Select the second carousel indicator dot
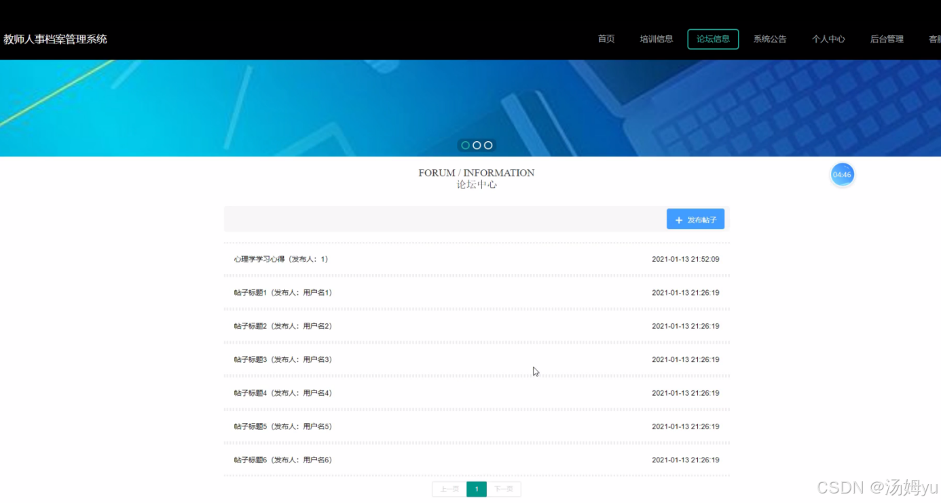Viewport: 941px width, 503px height. [x=477, y=145]
